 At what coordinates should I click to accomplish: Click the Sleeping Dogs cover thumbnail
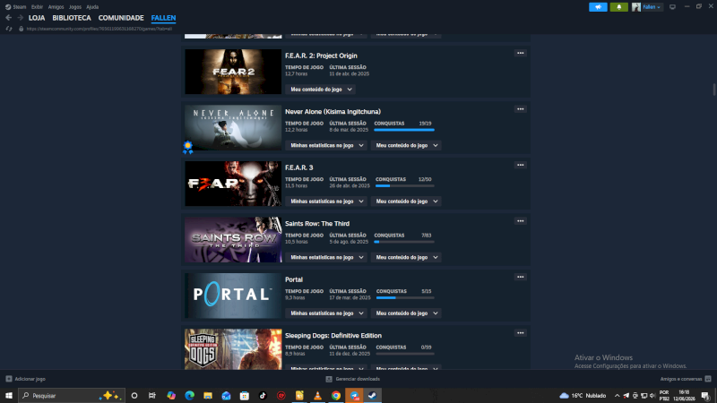233,349
